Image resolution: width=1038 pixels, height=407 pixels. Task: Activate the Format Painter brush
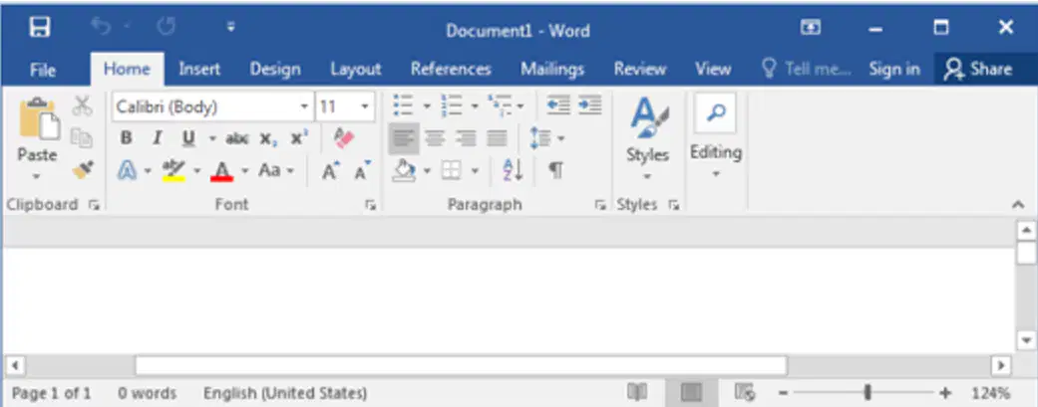83,170
